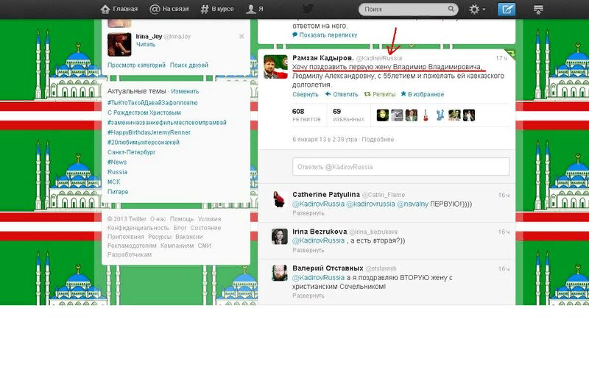This screenshot has width=589, height=372.
Task: Open Irina_Joy profile avatar
Action: 119,44
